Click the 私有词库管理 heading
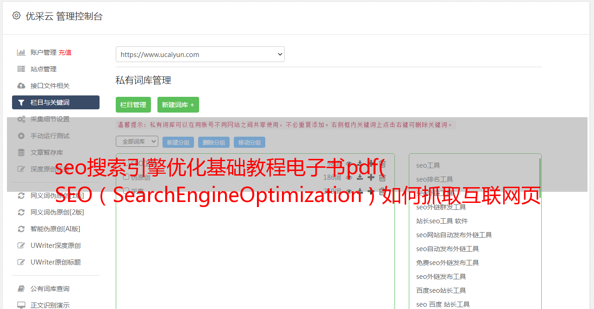Screen dimensions: 594x309 point(144,80)
